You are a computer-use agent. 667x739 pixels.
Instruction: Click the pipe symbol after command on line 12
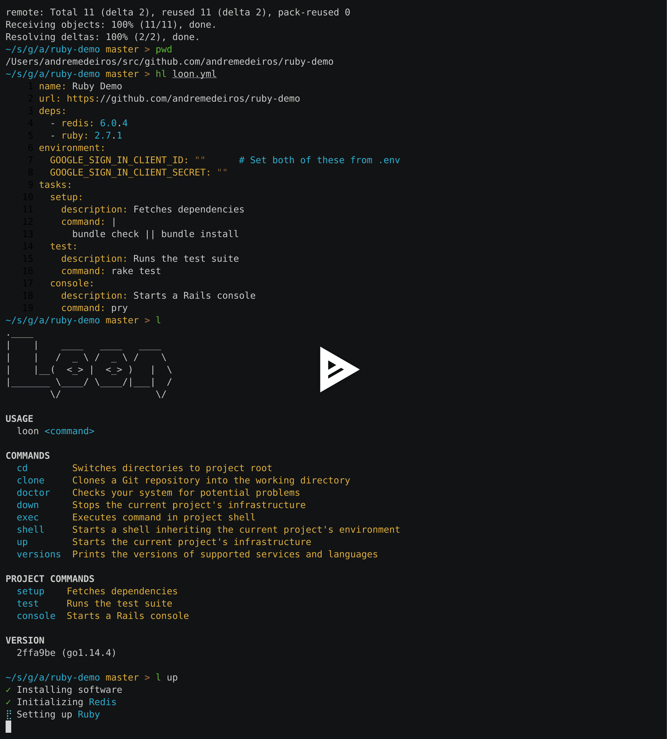(113, 221)
